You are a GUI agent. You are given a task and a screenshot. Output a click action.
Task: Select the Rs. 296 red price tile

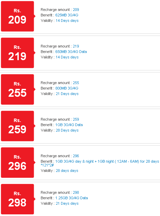pos(17,163)
